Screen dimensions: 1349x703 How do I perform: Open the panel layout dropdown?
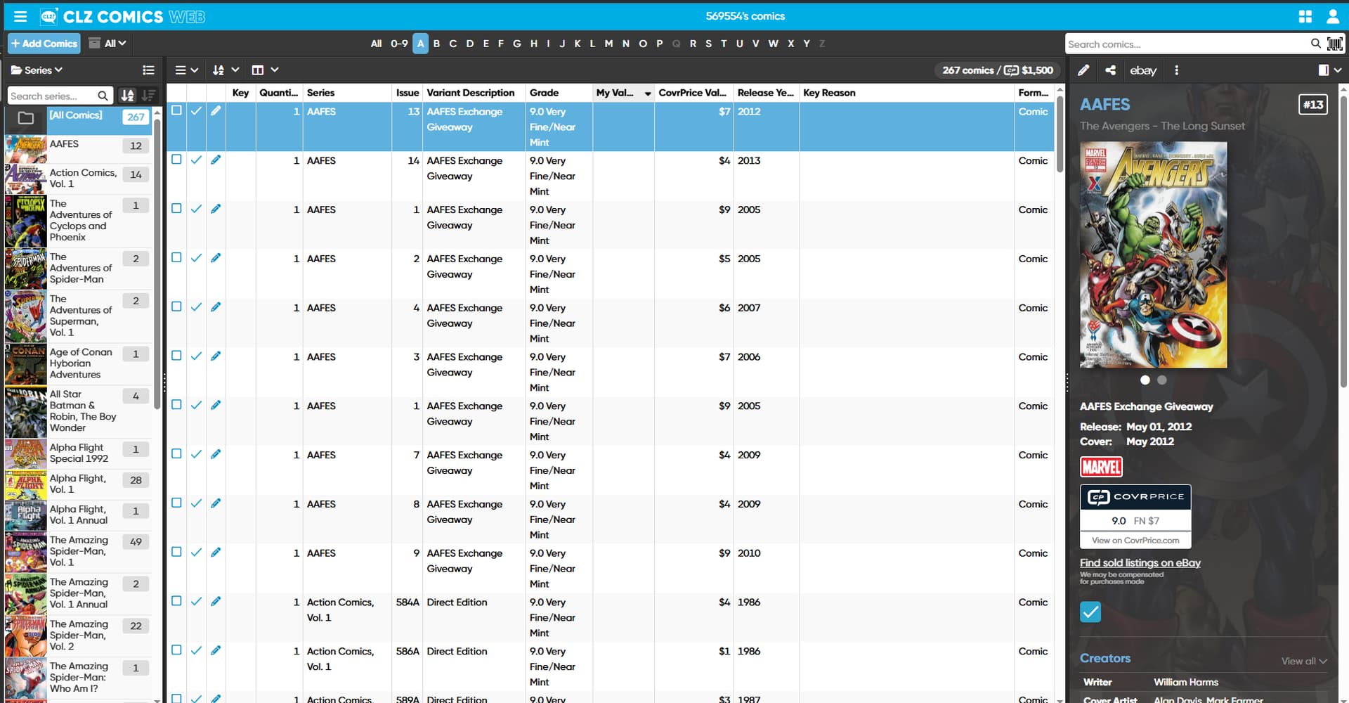pos(1330,70)
